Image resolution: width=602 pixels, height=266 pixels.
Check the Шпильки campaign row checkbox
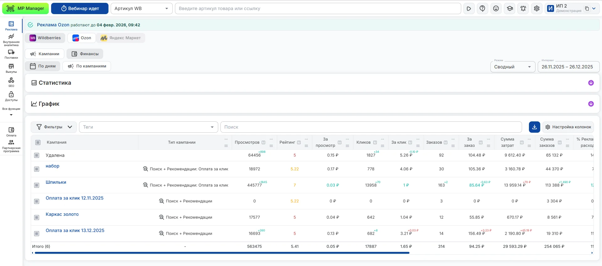coord(37,185)
